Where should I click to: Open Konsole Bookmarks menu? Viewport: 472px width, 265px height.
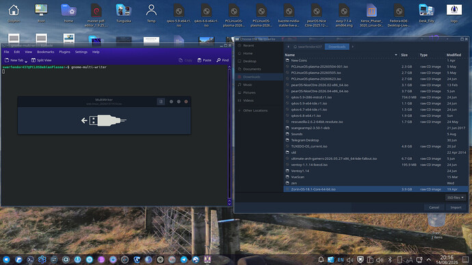[x=45, y=52]
